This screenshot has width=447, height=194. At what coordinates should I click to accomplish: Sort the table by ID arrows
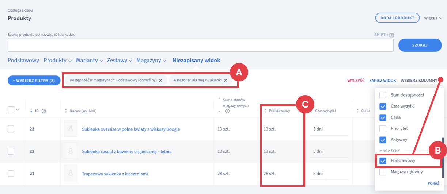pyautogui.click(x=31, y=111)
